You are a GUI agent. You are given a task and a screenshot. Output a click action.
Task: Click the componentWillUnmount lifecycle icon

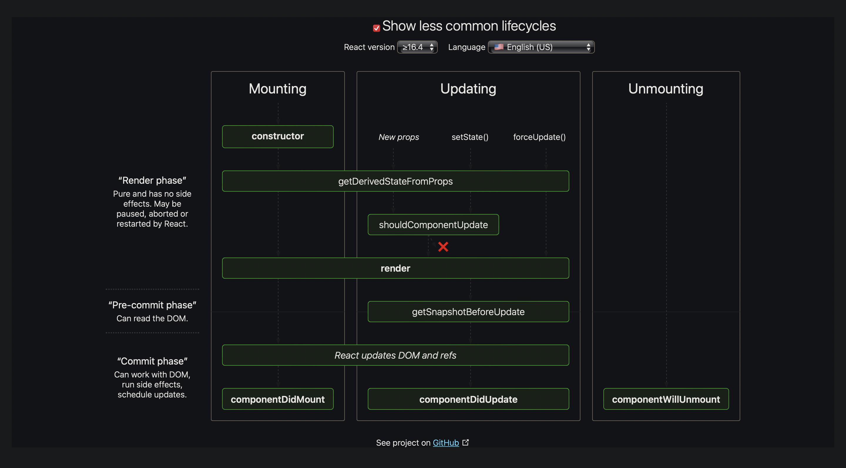pyautogui.click(x=666, y=398)
